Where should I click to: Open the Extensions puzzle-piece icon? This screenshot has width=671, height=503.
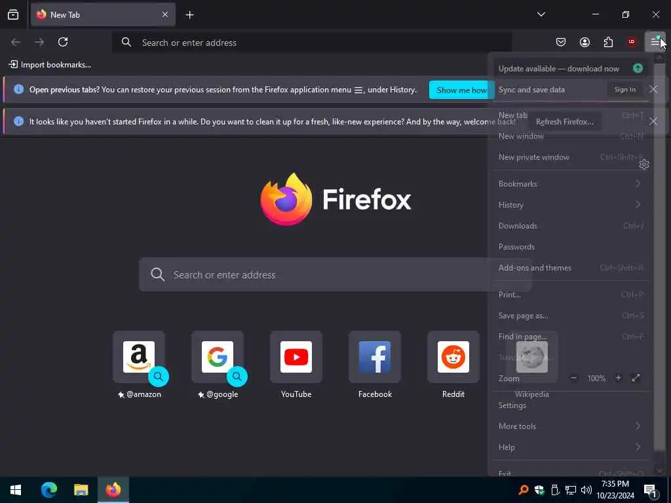[608, 42]
